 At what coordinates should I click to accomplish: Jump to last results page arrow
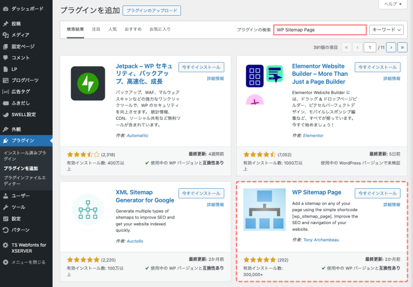pos(402,47)
